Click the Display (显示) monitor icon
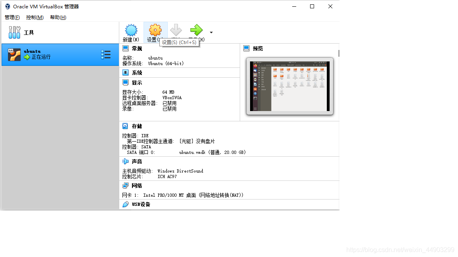458x257 pixels. click(126, 82)
